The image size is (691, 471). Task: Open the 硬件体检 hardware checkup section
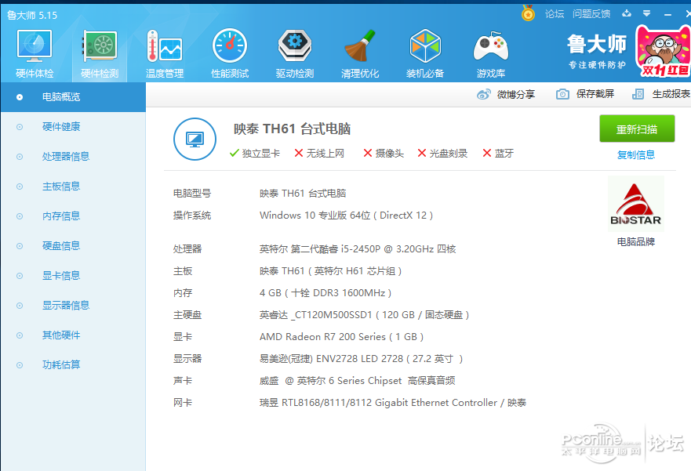coord(35,54)
